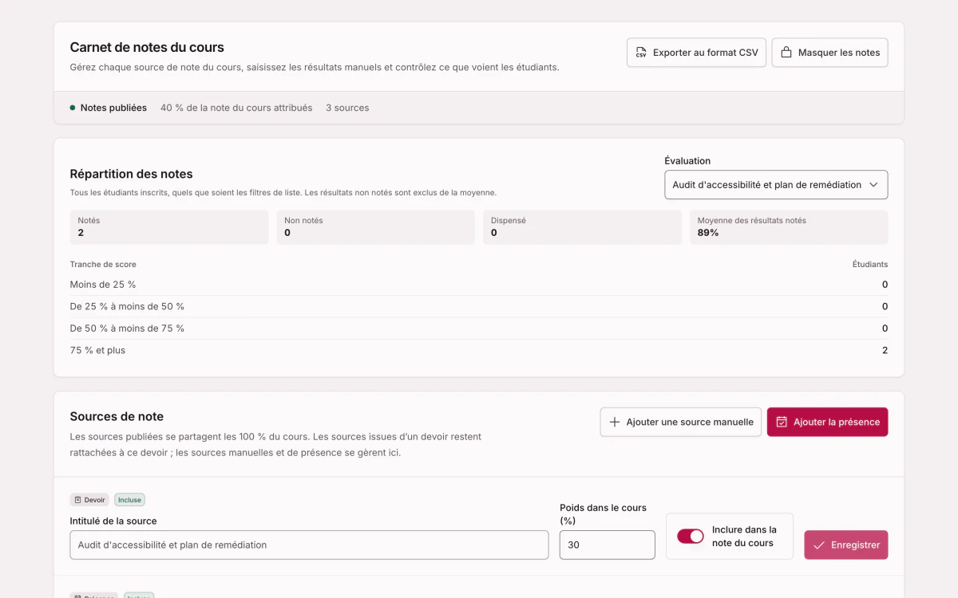Click the Moins de 25 % row
958x598 pixels.
coord(479,285)
